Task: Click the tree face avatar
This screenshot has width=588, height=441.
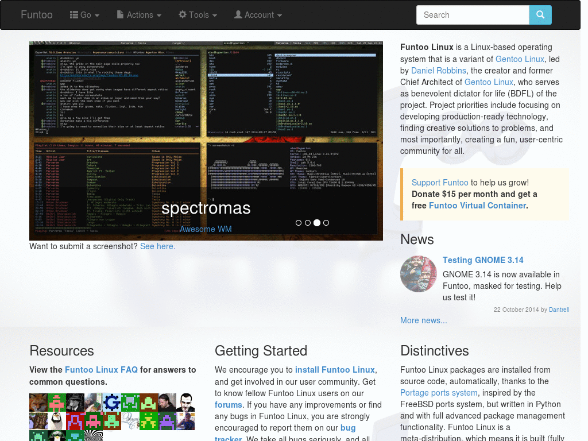Action: tap(38, 420)
